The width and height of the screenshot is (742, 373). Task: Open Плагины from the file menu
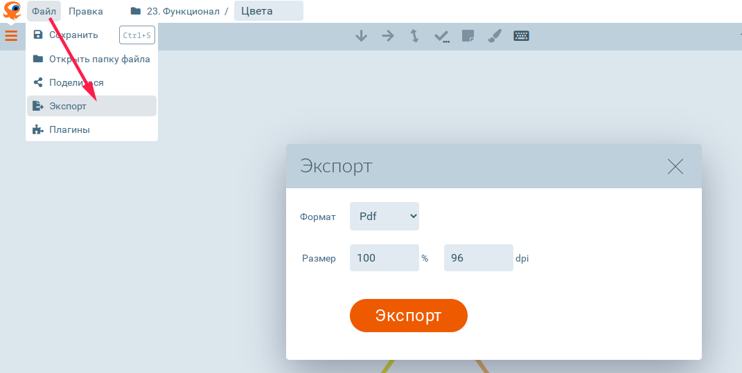click(92, 129)
